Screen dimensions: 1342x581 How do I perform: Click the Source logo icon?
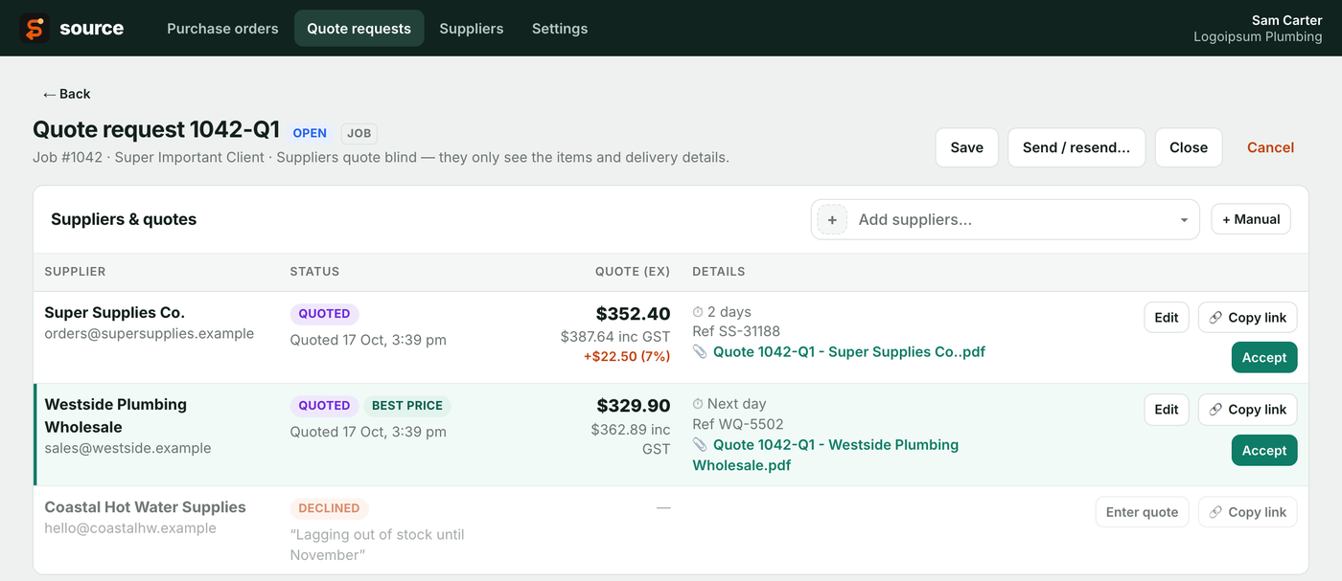coord(35,29)
